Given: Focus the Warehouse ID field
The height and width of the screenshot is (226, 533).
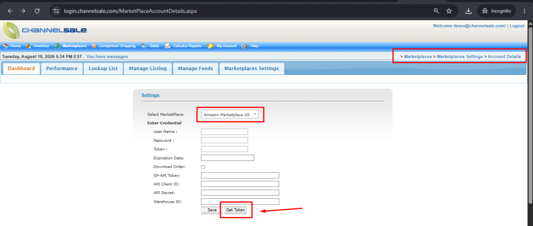Looking at the screenshot, I should click(240, 202).
